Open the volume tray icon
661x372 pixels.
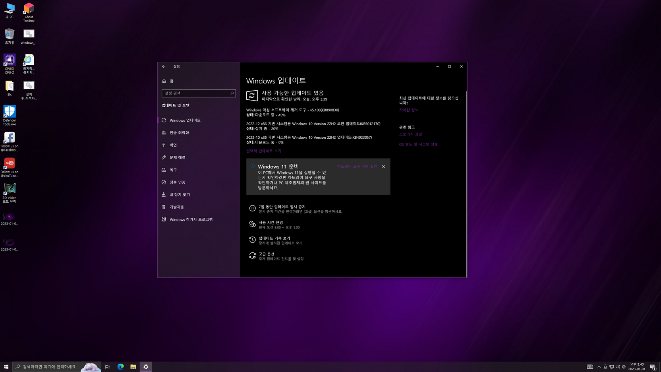(x=618, y=367)
